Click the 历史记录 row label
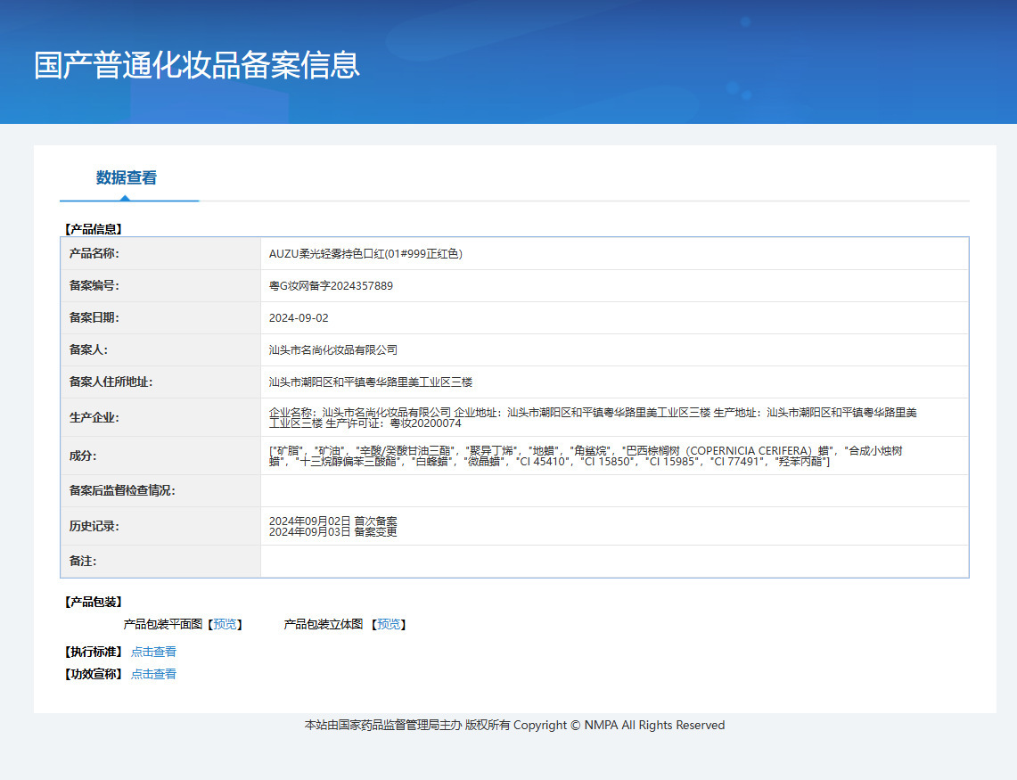Screen dimensions: 1017x780 click(94, 526)
